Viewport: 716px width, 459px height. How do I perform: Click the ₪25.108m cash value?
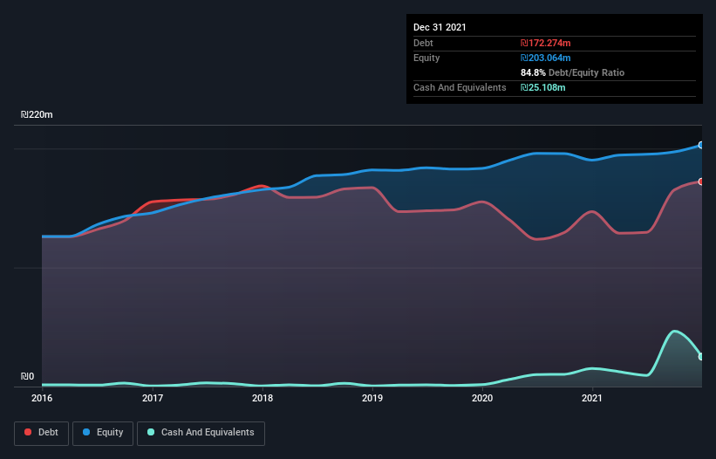pyautogui.click(x=543, y=87)
